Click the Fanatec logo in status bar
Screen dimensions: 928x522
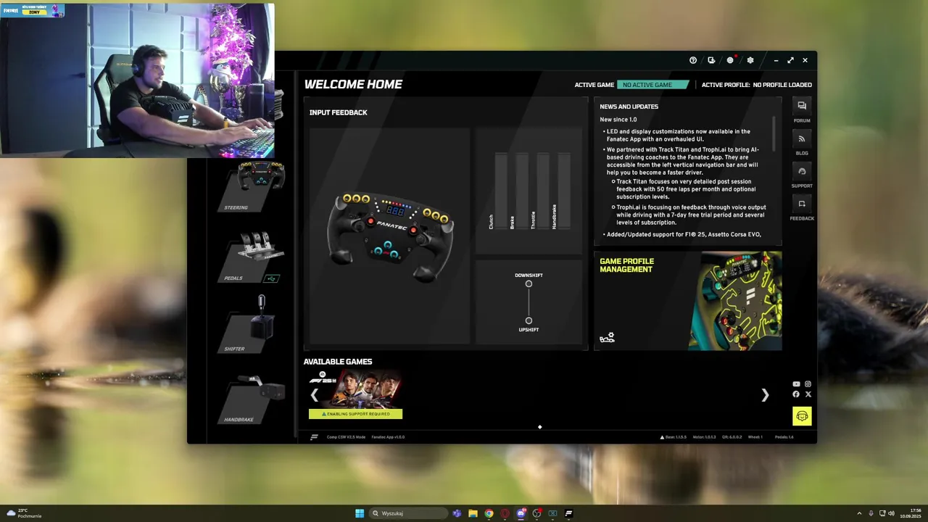[314, 437]
